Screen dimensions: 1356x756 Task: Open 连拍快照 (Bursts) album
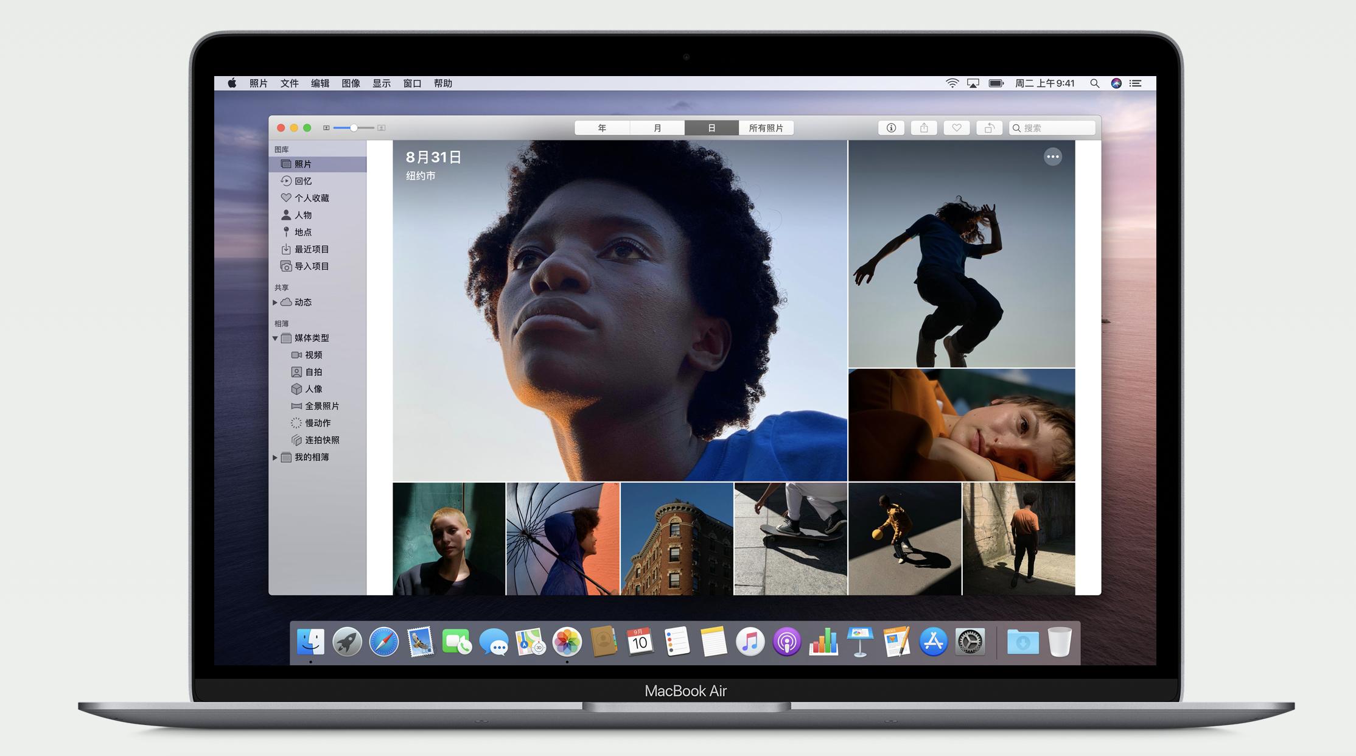[321, 440]
